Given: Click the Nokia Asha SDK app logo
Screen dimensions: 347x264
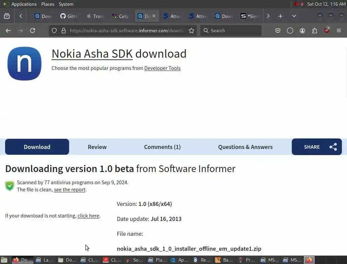Looking at the screenshot, I should (x=24, y=63).
